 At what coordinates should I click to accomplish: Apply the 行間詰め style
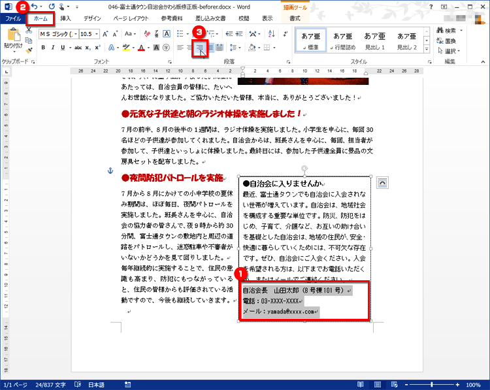(x=343, y=41)
